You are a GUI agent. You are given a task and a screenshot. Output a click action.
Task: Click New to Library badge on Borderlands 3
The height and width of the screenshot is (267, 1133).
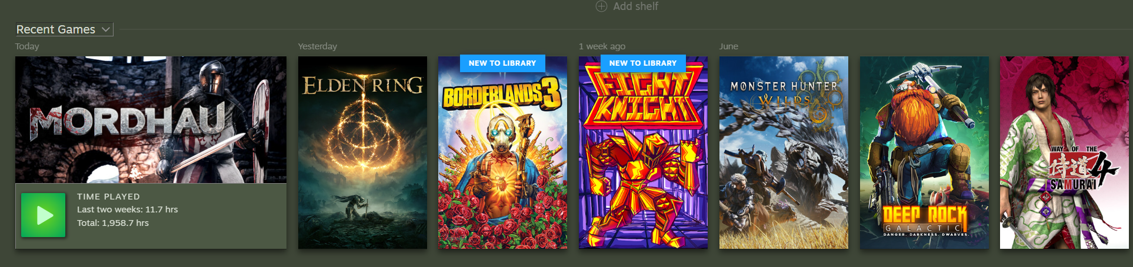click(x=502, y=63)
